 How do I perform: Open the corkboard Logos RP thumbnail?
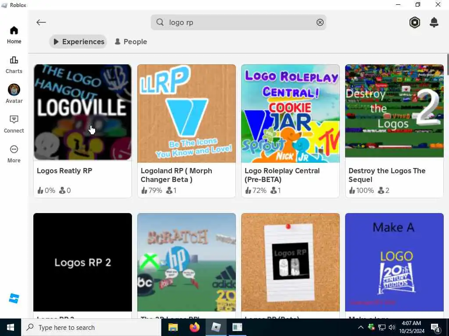click(290, 262)
